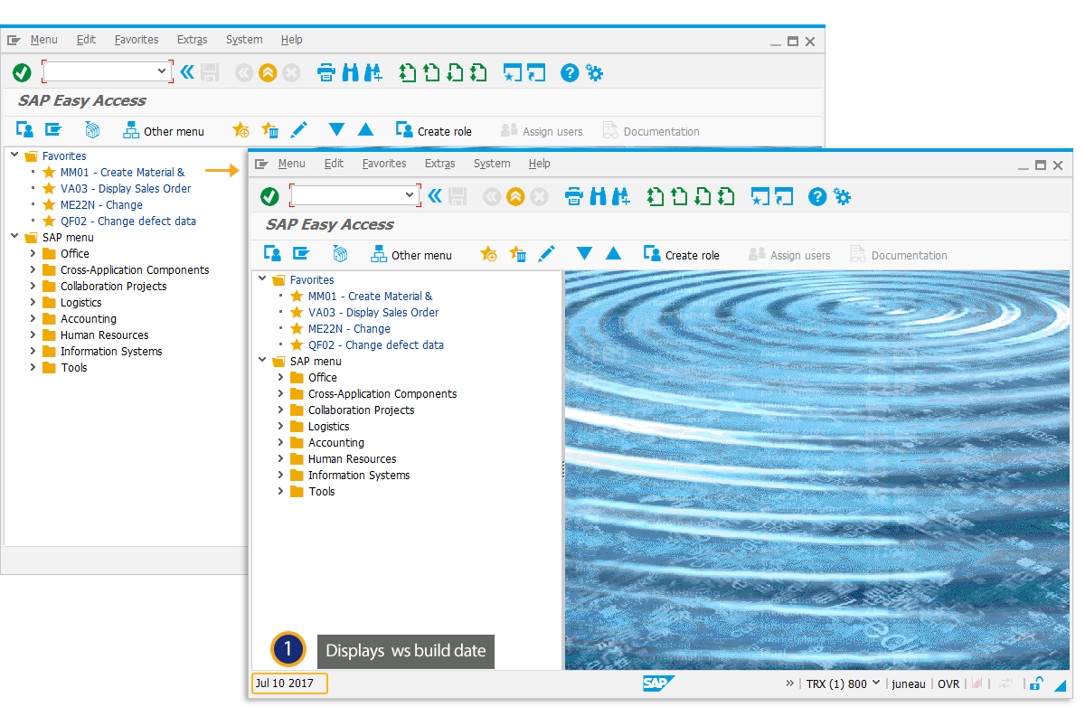
Task: Change favorites pencil icon, back window
Action: (299, 130)
